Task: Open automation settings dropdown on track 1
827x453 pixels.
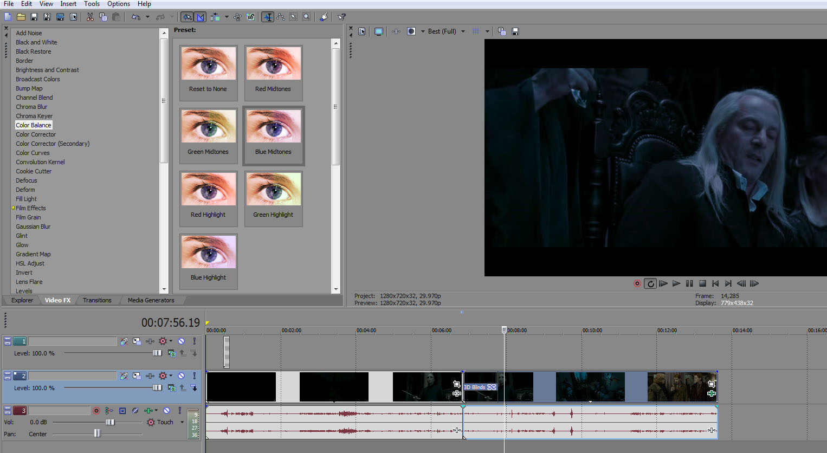Action: pyautogui.click(x=171, y=341)
